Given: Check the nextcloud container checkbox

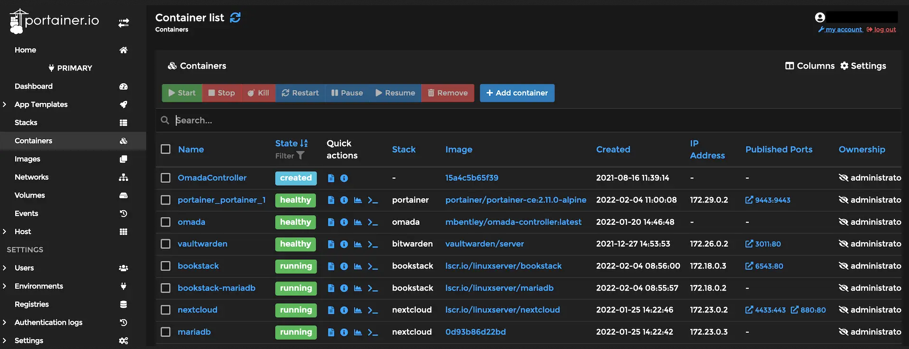Looking at the screenshot, I should point(166,310).
